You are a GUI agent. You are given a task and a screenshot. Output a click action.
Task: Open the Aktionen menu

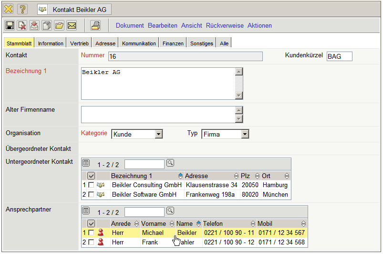coord(259,26)
